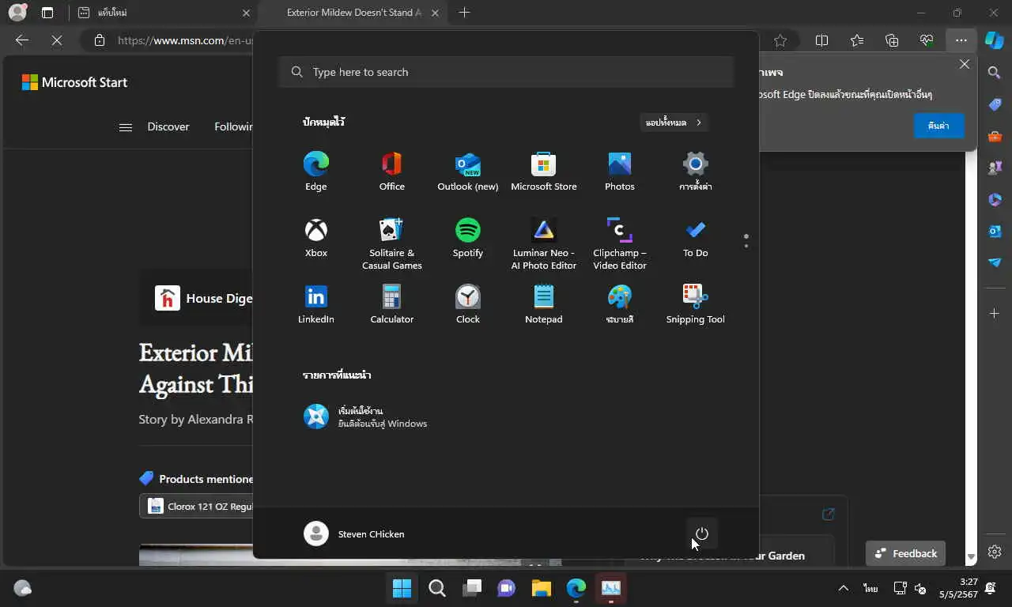This screenshot has height=607, width=1012.
Task: Launch Calculator
Action: coord(391,304)
